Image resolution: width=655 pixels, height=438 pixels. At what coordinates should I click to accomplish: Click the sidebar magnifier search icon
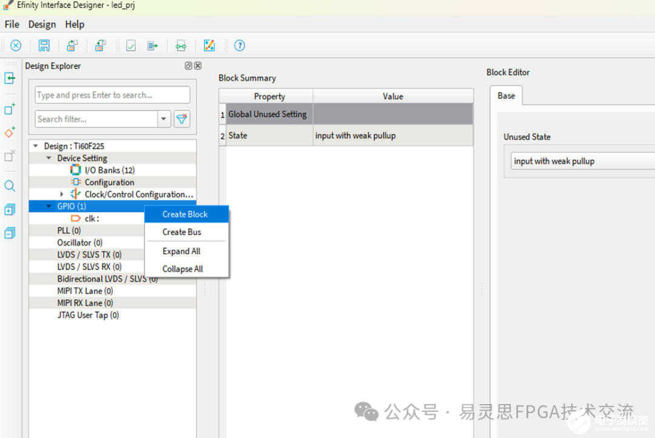pos(10,186)
